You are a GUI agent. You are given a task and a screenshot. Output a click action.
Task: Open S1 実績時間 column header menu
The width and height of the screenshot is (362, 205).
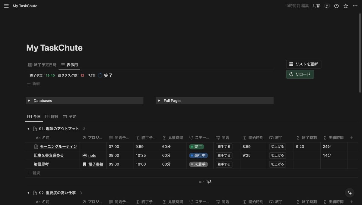click(x=334, y=138)
